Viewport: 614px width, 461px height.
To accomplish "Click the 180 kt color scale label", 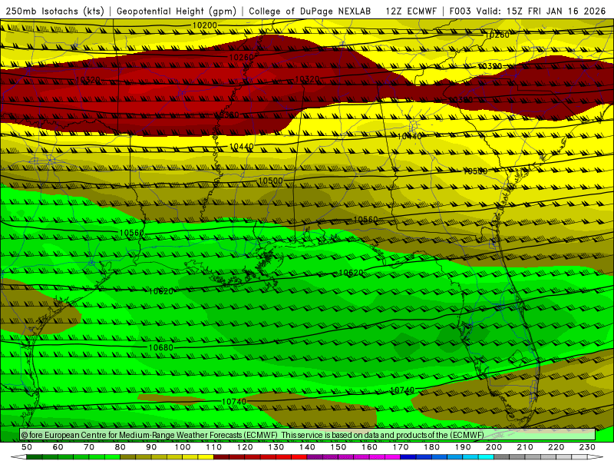I will [x=431, y=447].
